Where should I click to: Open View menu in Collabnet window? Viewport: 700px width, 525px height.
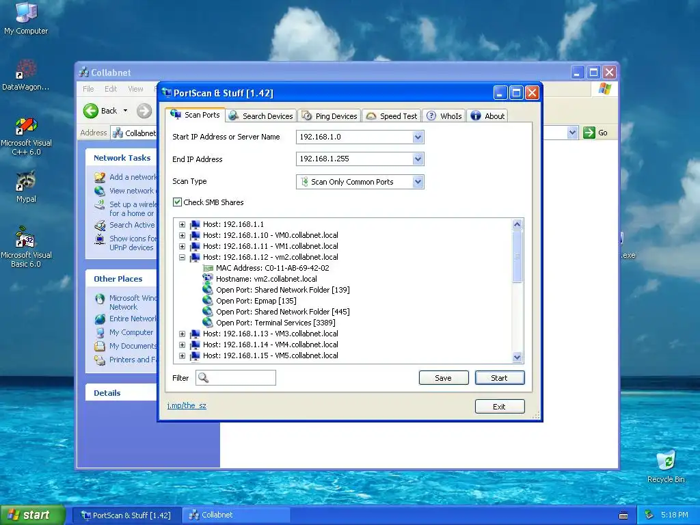[x=136, y=89]
